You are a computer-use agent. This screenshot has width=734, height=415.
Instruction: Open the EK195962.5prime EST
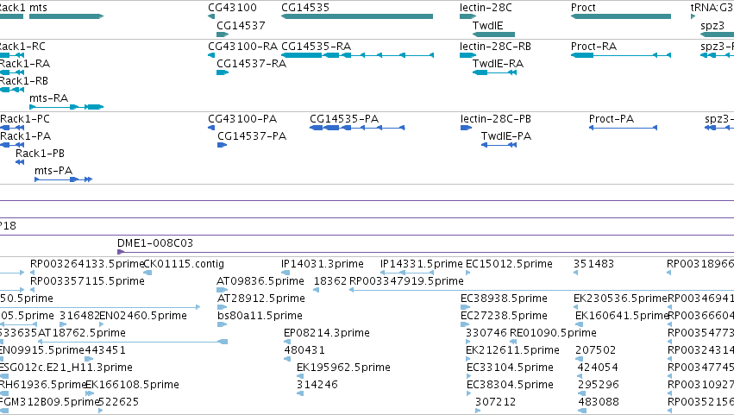(300, 376)
